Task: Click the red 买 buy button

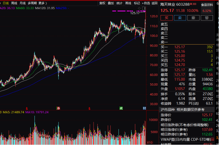Action: 167,18
